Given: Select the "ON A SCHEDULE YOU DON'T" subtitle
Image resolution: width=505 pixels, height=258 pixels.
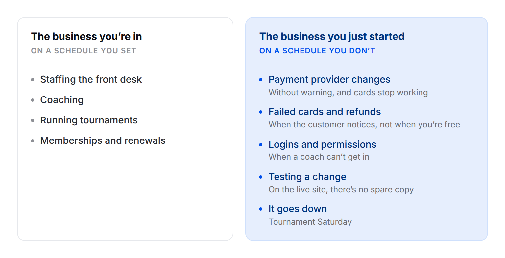Looking at the screenshot, I should pos(317,51).
